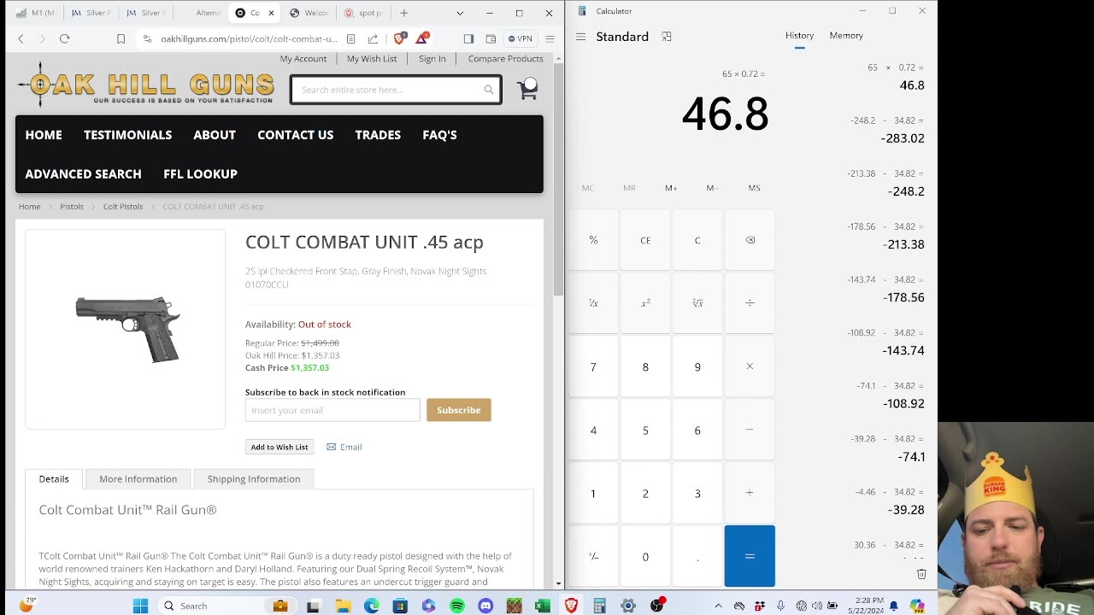Click the store search magnifier icon

pos(489,90)
